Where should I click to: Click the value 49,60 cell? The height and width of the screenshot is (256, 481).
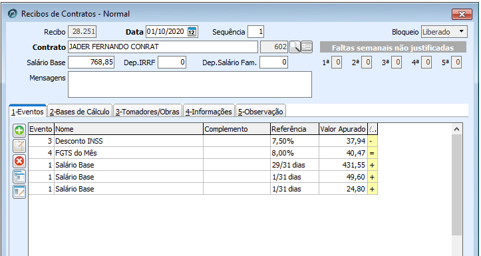pos(343,177)
